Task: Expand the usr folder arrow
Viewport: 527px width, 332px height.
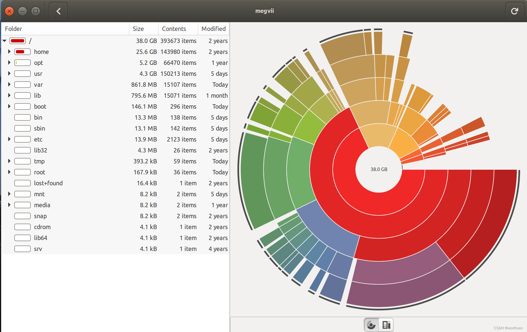Action: (9, 74)
